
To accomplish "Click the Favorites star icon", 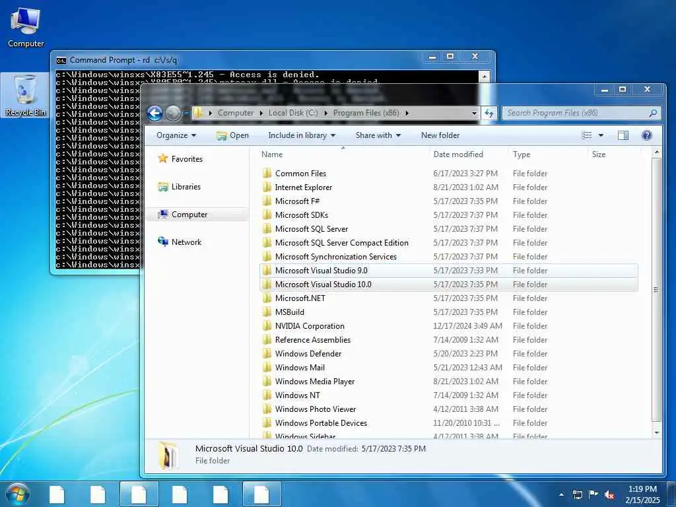I will coord(162,158).
